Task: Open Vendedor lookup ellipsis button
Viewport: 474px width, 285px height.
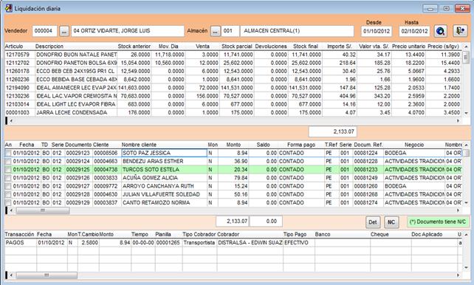Action: tap(63, 31)
